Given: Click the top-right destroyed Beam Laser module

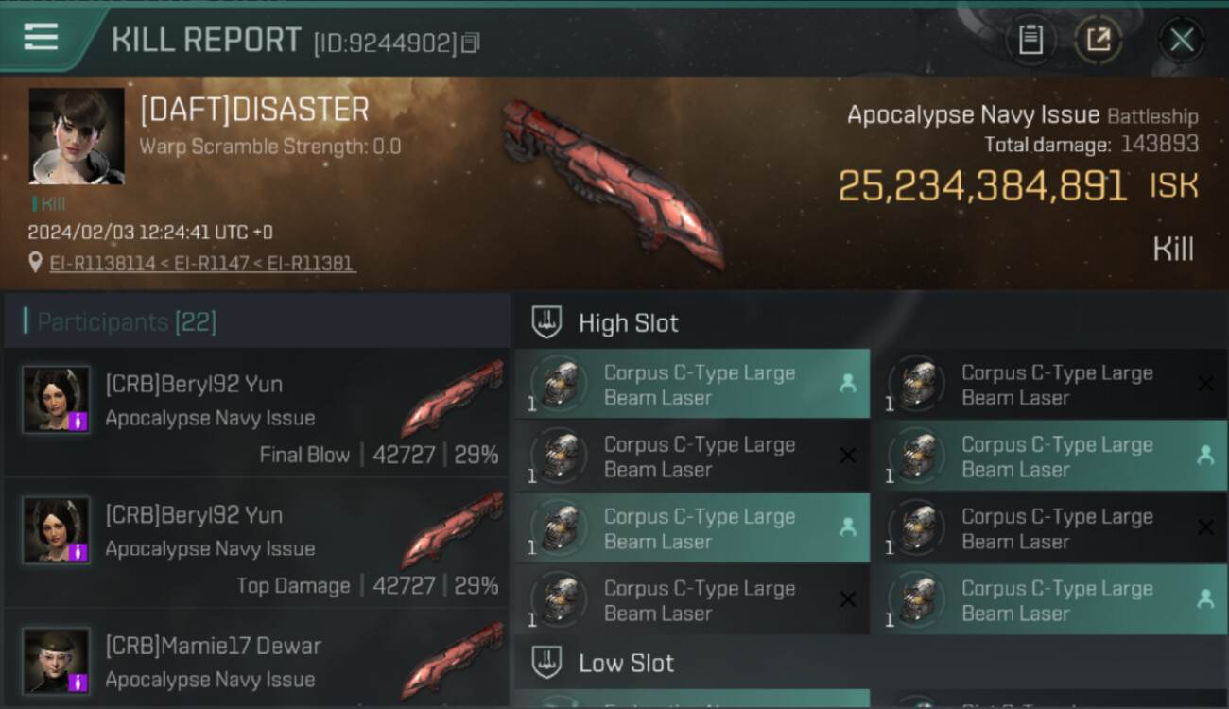Looking at the screenshot, I should [1049, 384].
